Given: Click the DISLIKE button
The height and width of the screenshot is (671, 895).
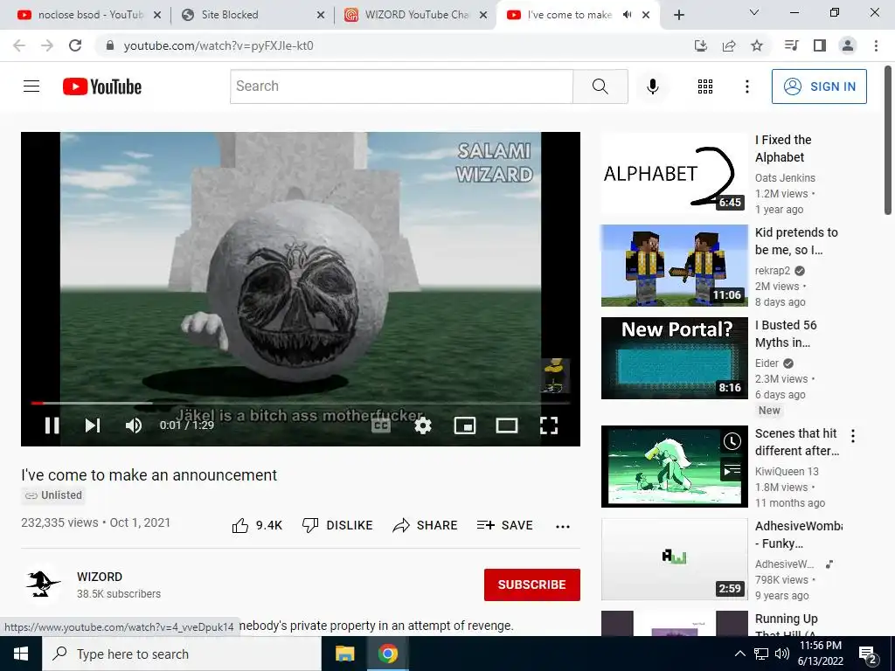Looking at the screenshot, I should [x=337, y=525].
